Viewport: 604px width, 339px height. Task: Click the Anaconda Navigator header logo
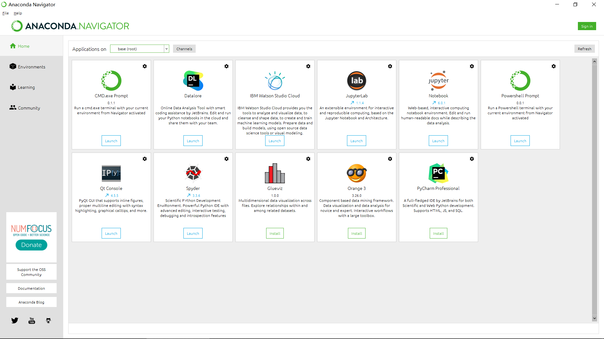[70, 26]
